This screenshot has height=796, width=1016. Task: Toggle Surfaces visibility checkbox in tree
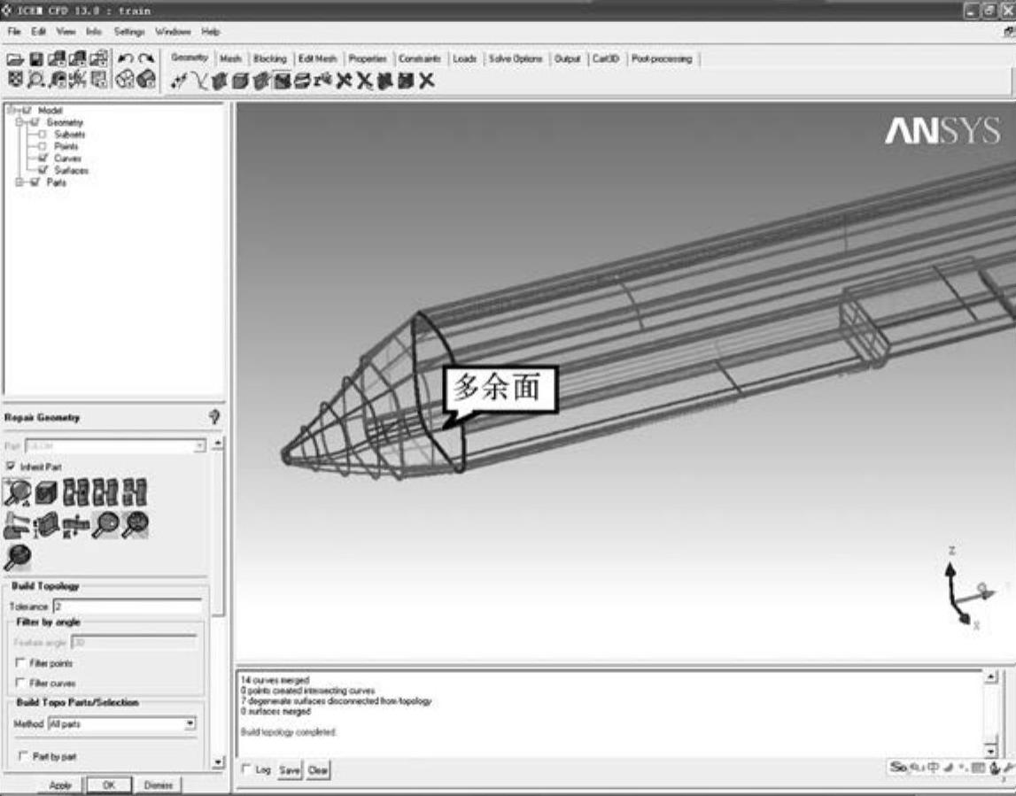pos(43,170)
